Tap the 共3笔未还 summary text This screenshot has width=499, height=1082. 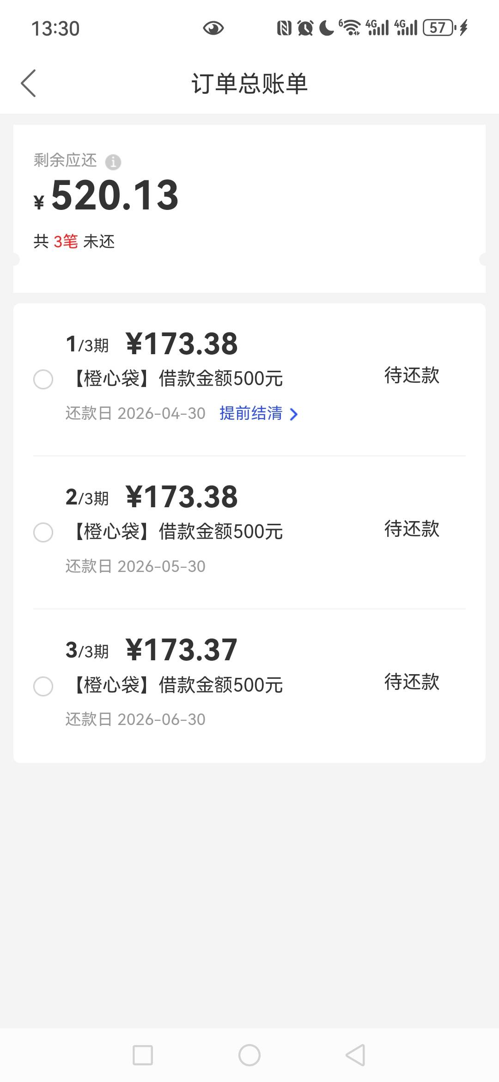74,241
